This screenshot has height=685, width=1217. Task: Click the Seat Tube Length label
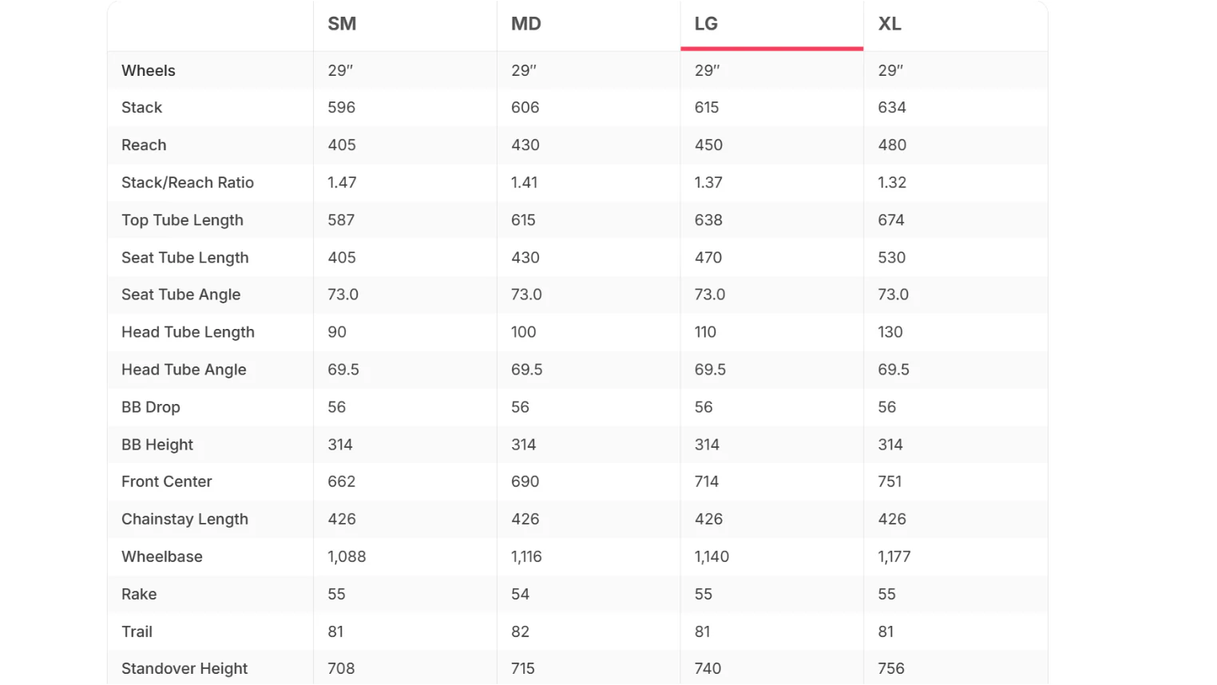185,258
